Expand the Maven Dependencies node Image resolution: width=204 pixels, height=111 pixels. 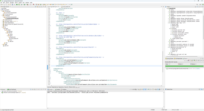click(2, 23)
